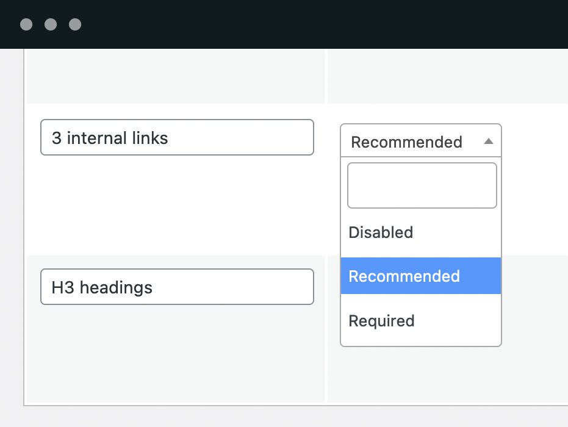Open the Recommended status select box

pyautogui.click(x=420, y=142)
